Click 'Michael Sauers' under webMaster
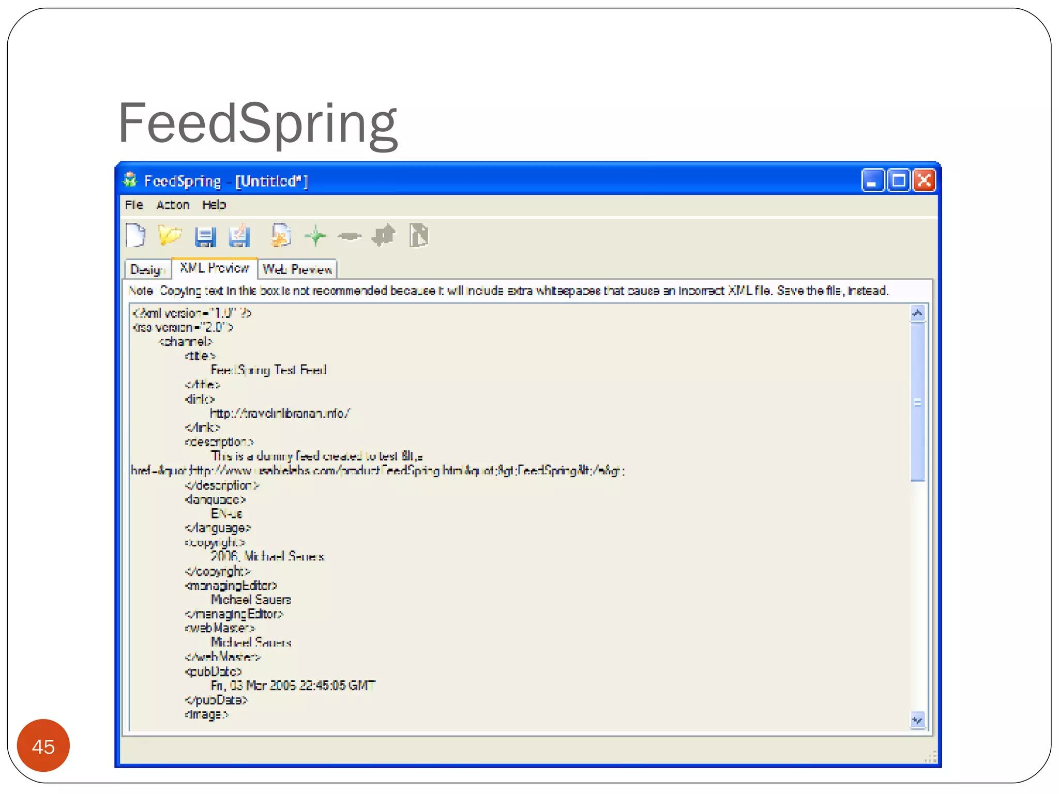Viewport: 1059px width, 794px height. click(x=251, y=643)
